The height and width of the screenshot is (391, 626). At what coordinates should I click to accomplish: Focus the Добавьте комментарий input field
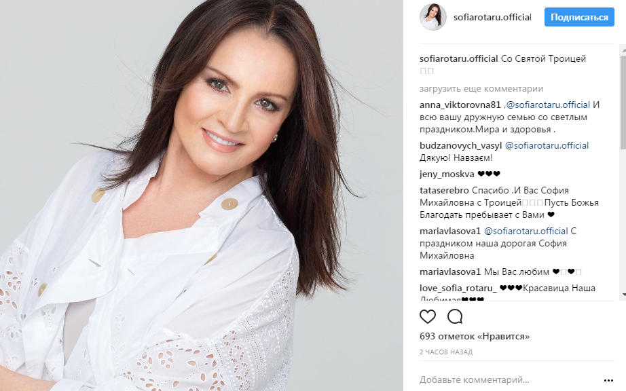coord(507,380)
